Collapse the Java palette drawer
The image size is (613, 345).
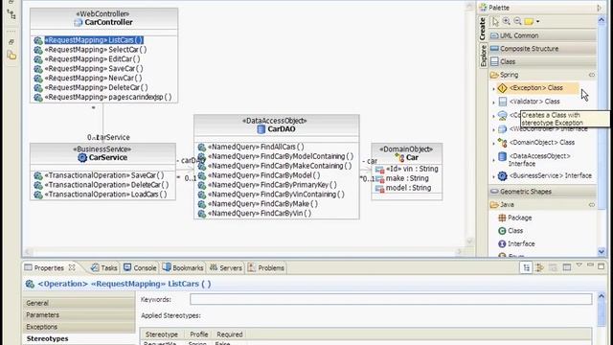[x=543, y=204]
